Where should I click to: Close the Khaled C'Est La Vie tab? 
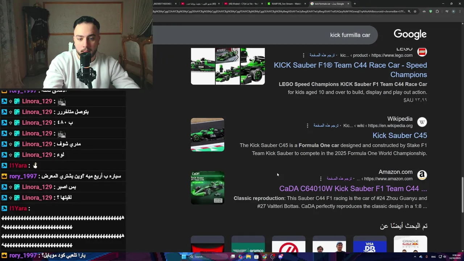tap(262, 4)
